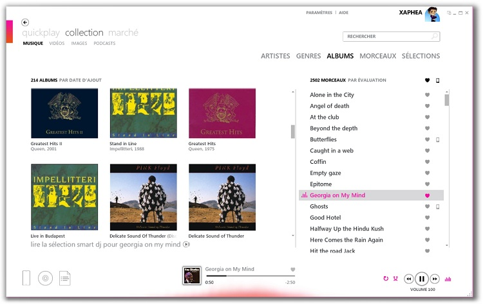This screenshot has height=307, width=483.
Task: Switch to MORCEAUX view
Action: tap(377, 56)
